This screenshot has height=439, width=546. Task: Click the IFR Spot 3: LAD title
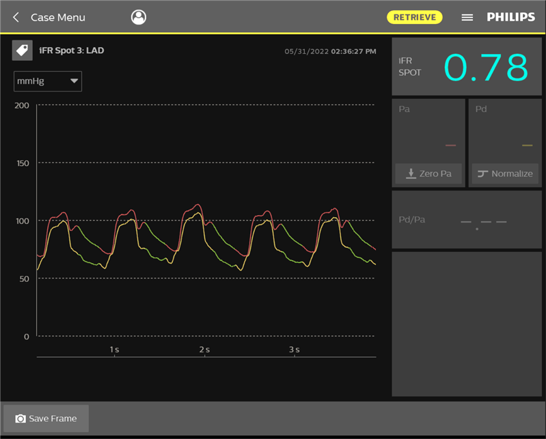[x=72, y=51]
